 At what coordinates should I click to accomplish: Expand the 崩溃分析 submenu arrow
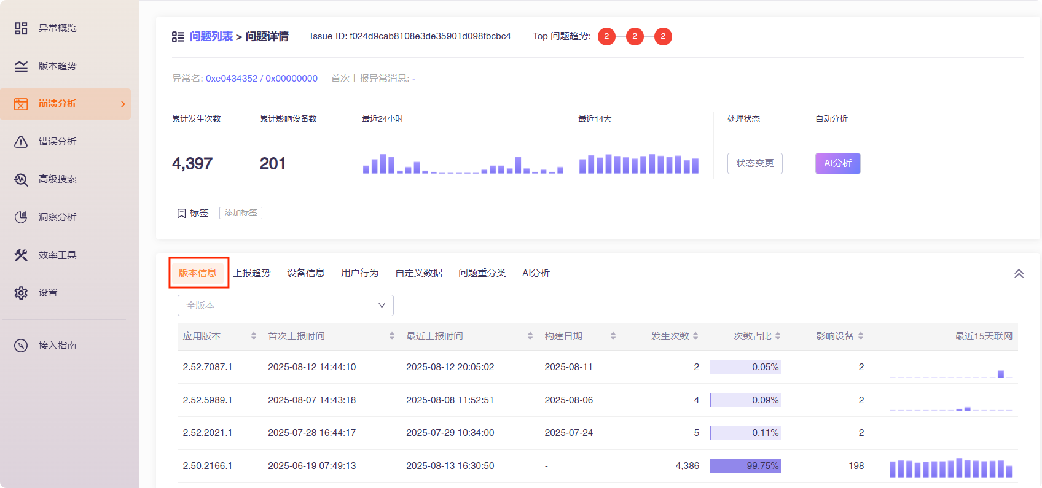(x=123, y=104)
